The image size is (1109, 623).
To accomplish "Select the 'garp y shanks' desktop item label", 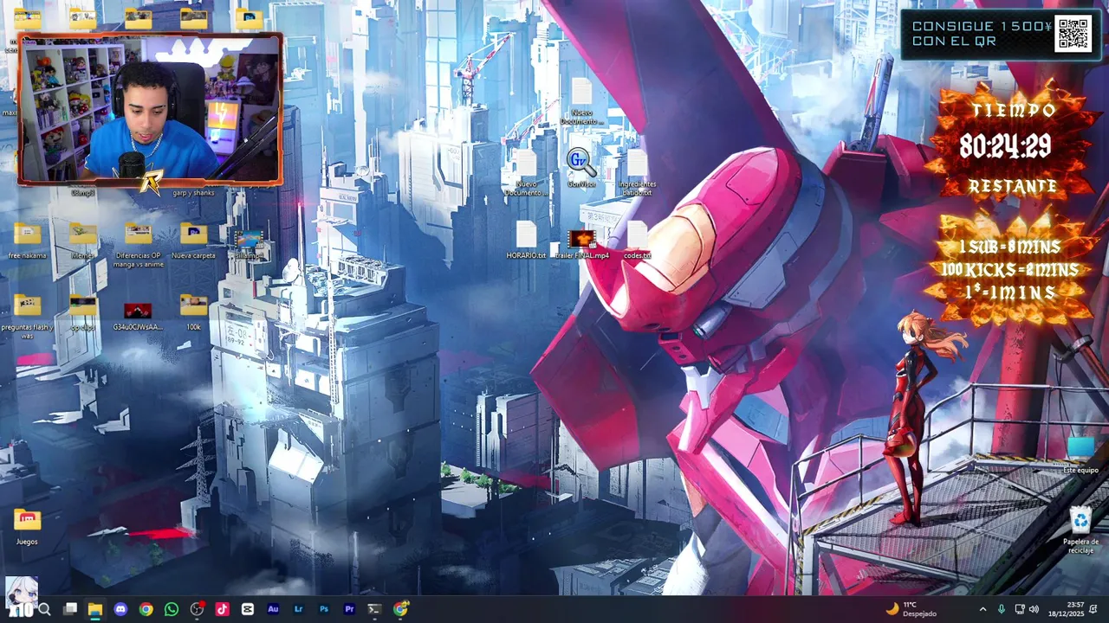I will tap(193, 193).
